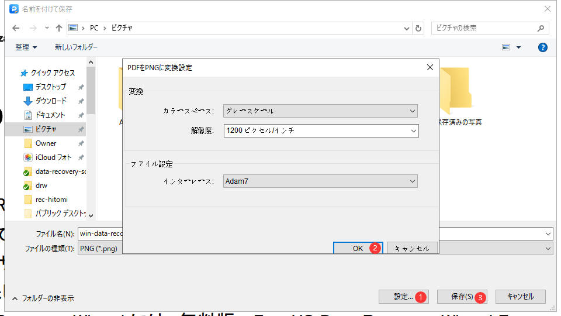Click sidebar scroll up arrow
Image resolution: width=561 pixels, height=316 pixels.
(91, 63)
